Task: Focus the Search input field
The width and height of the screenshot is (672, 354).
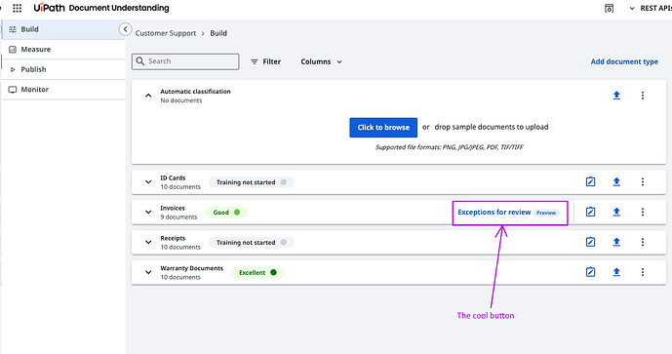Action: pyautogui.click(x=185, y=61)
